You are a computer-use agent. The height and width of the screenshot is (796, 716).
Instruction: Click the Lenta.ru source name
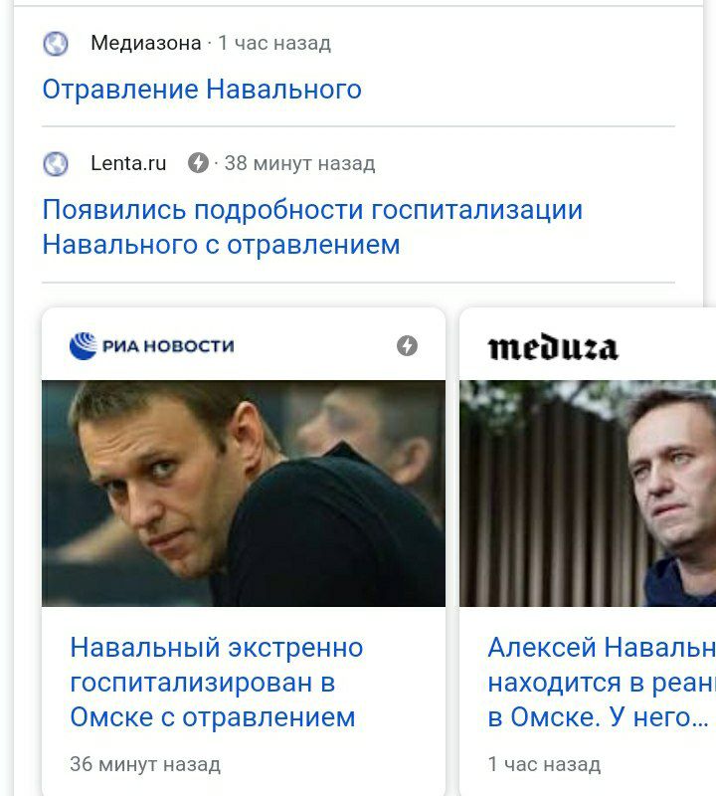[x=128, y=163]
